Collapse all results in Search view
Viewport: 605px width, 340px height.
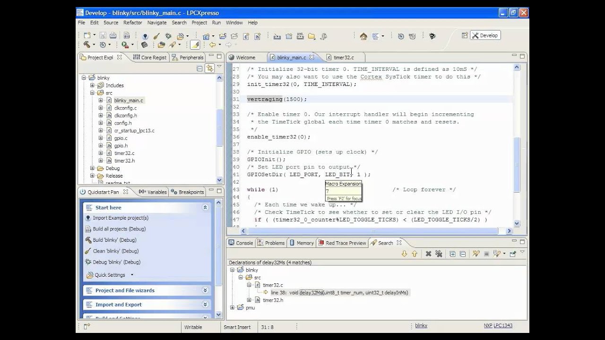point(463,254)
